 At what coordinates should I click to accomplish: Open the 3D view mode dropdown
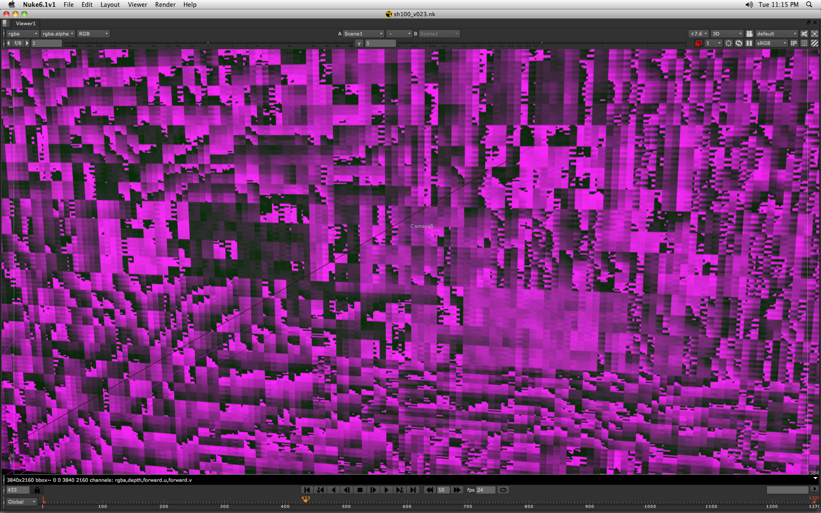(x=727, y=34)
